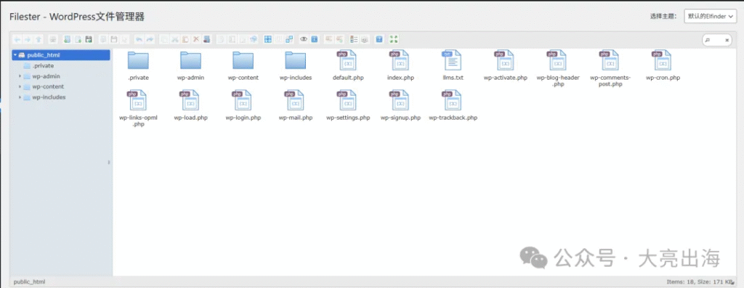Select all items with the toolbar icon
744x288 pixels.
coord(268,39)
